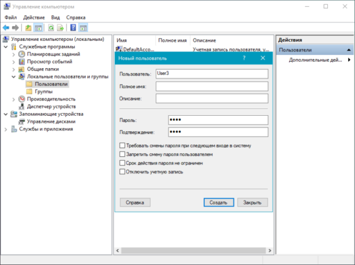The height and width of the screenshot is (265, 355).
Task: Check Запретить смену пароля пользователем
Action: click(x=122, y=154)
